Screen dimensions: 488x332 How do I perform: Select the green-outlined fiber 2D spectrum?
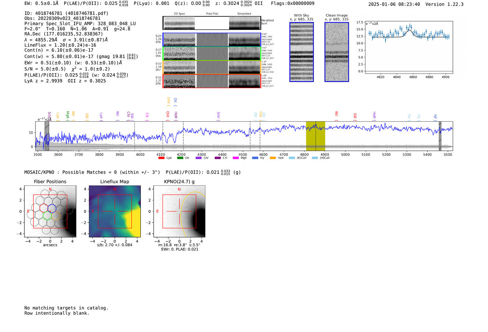(x=212, y=54)
